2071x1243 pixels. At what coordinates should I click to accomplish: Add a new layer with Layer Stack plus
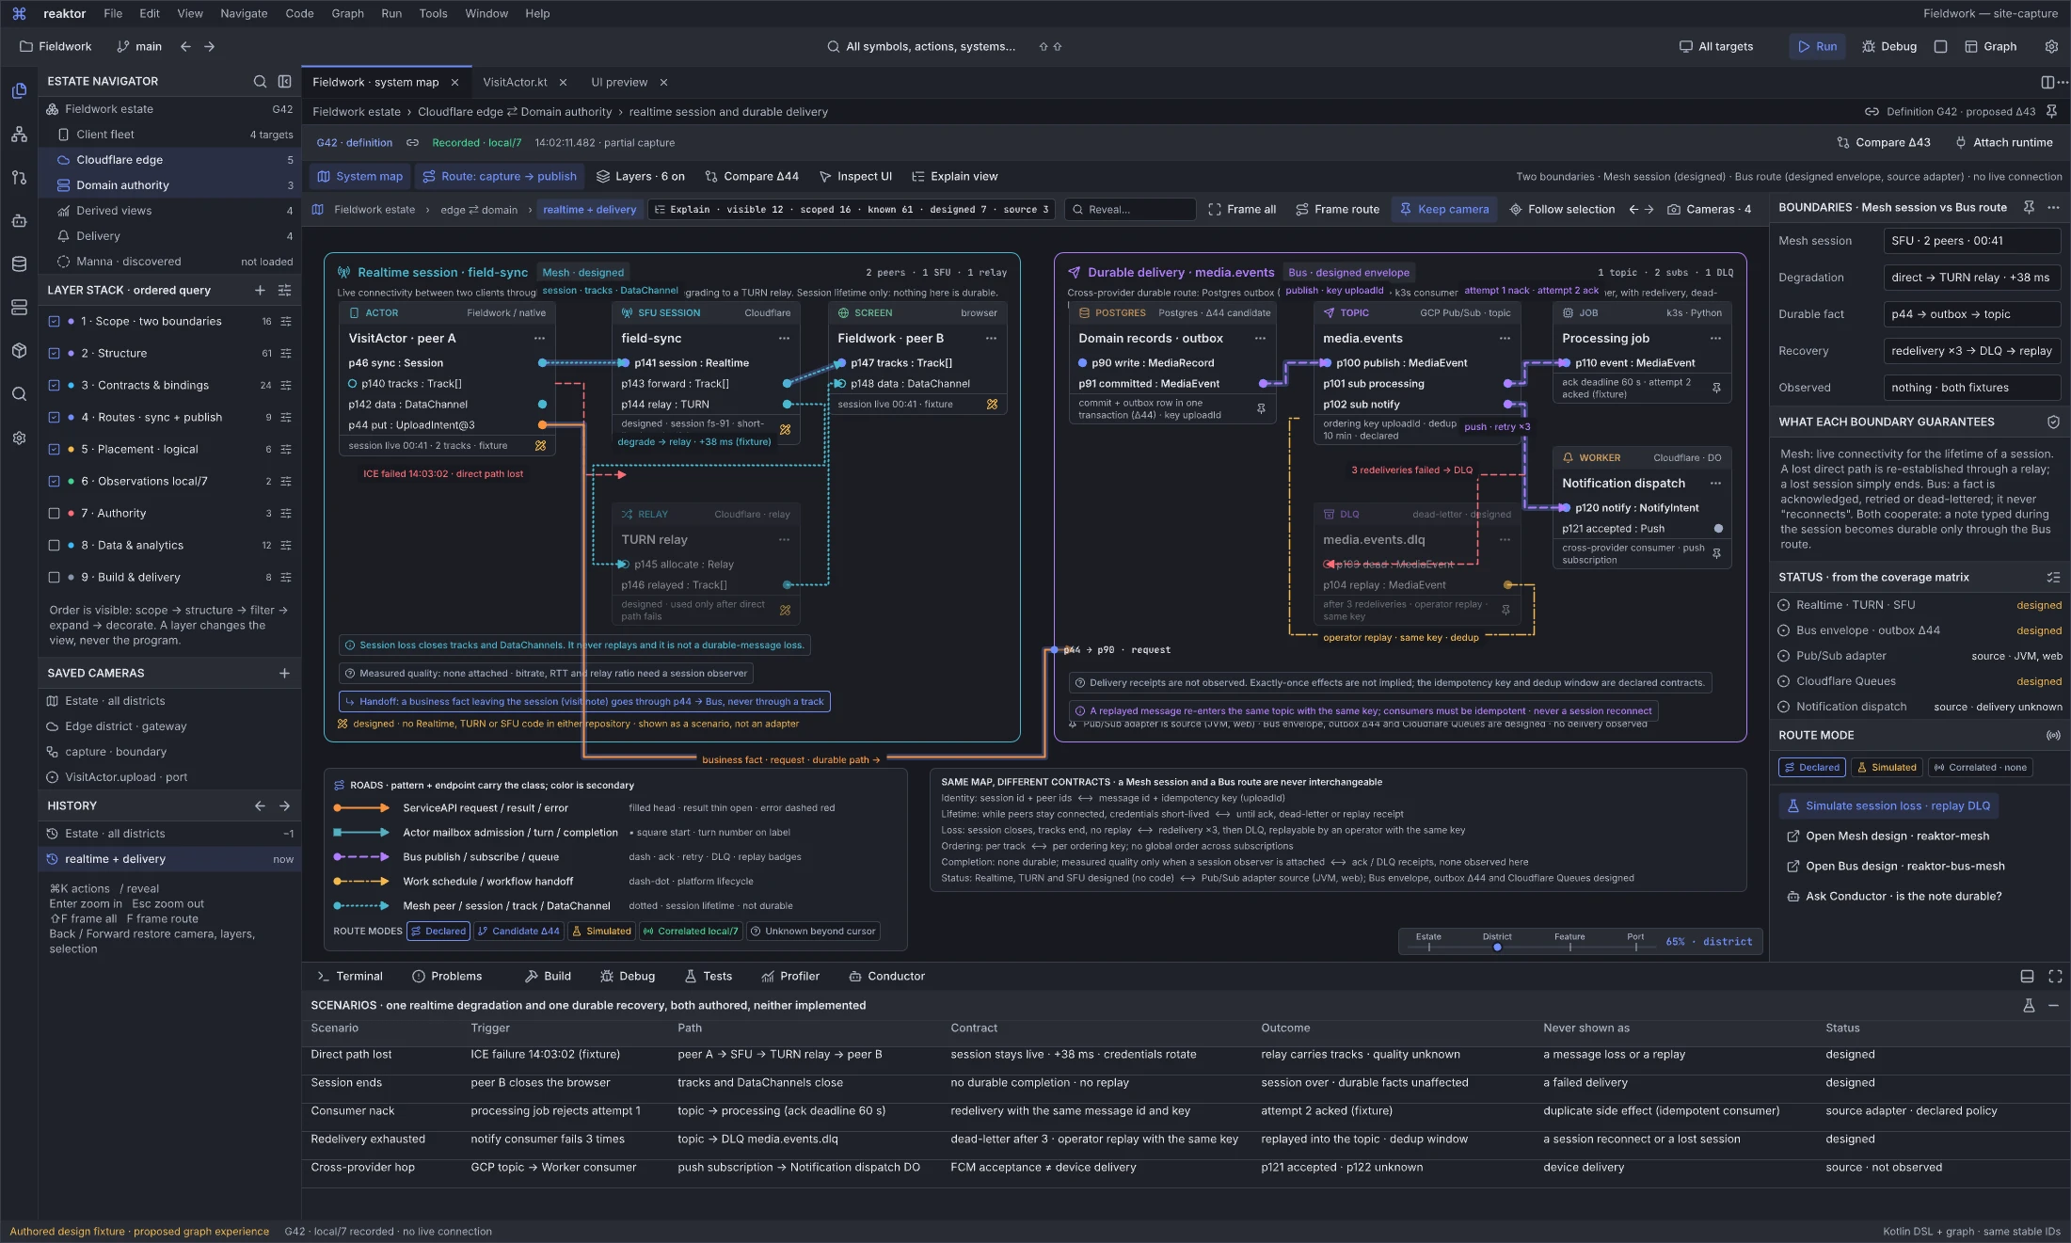coord(260,290)
